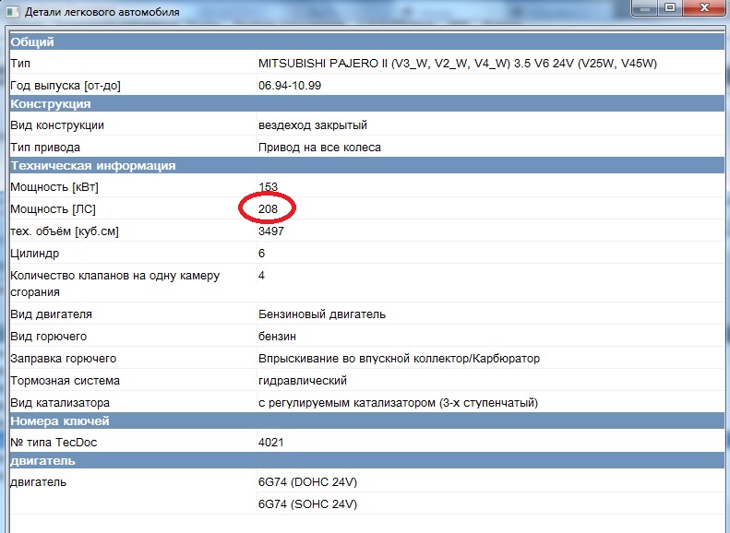The height and width of the screenshot is (533, 730).
Task: Click the power value 153 kW
Action: coord(269,187)
